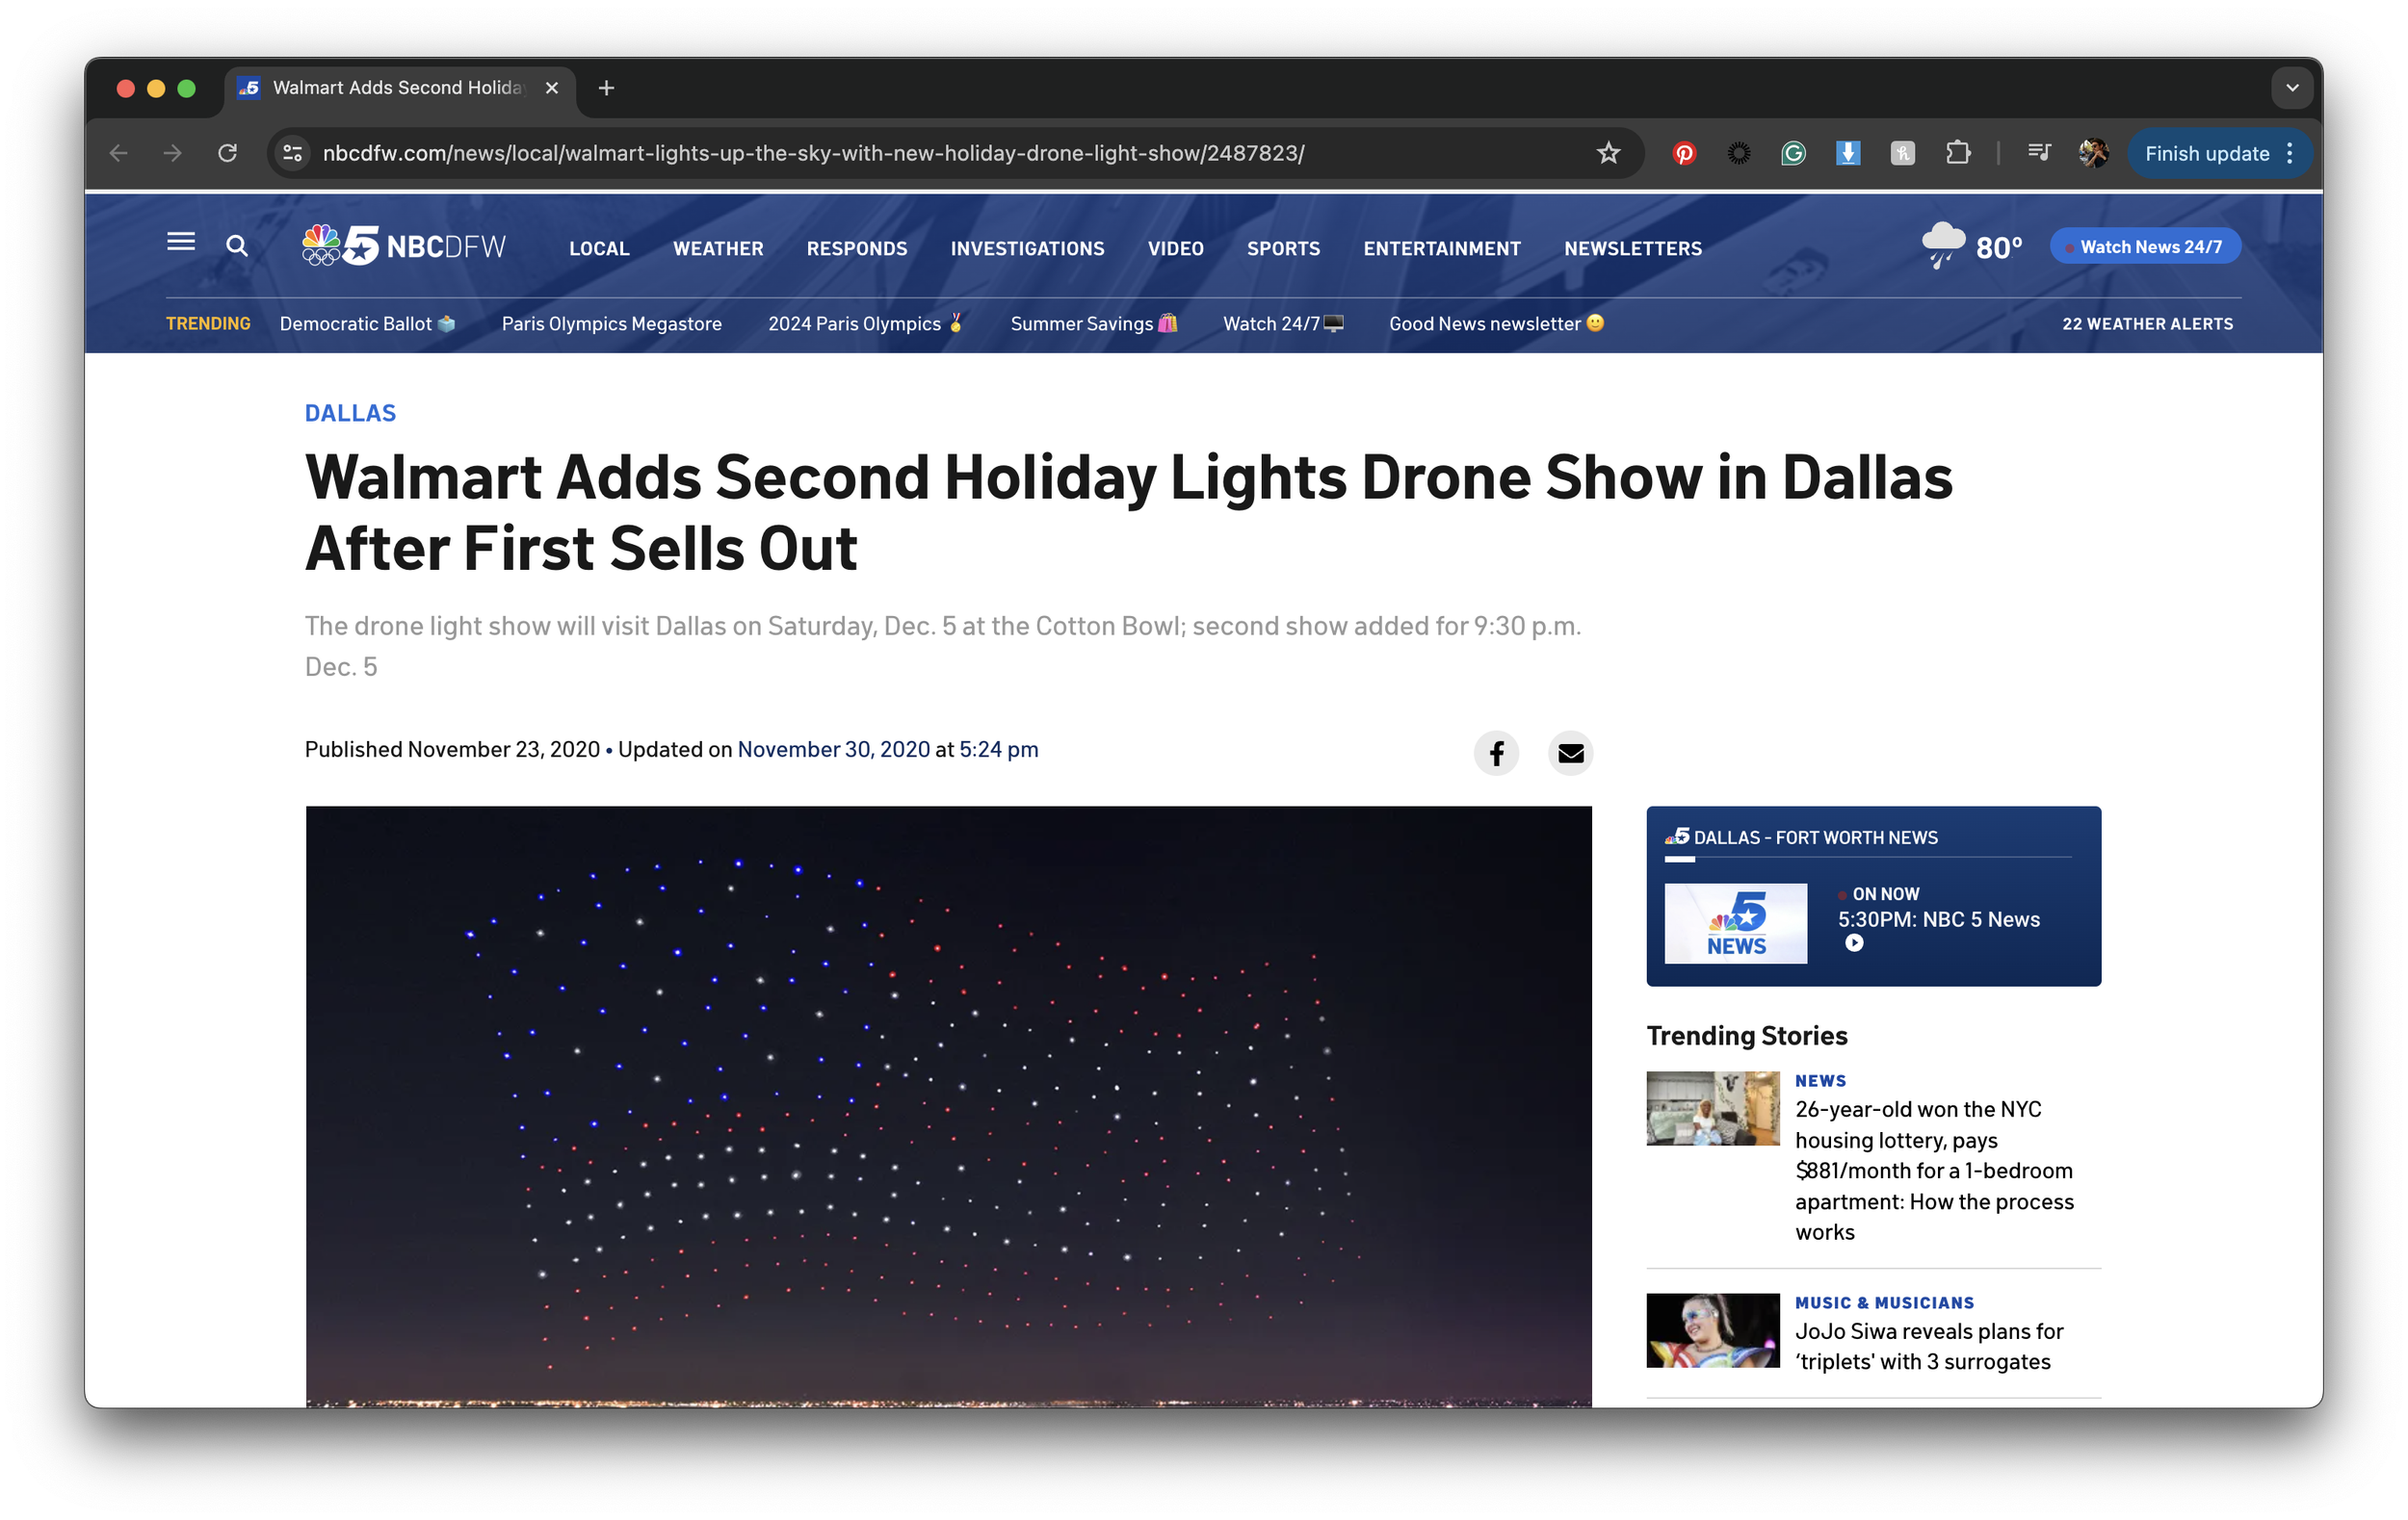Click the site search magnifier icon

pos(236,245)
